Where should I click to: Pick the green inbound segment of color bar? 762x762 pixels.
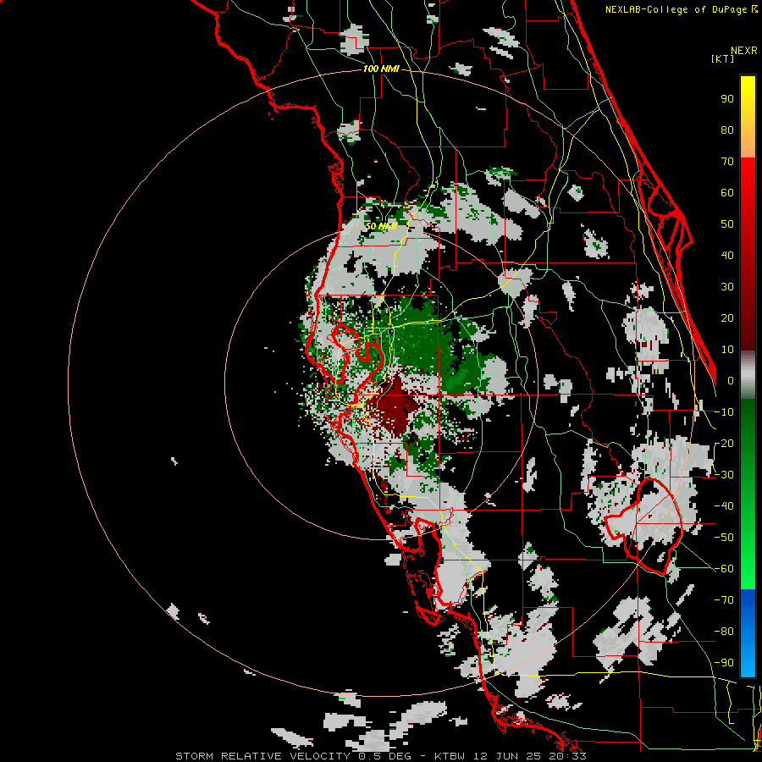pos(748,494)
